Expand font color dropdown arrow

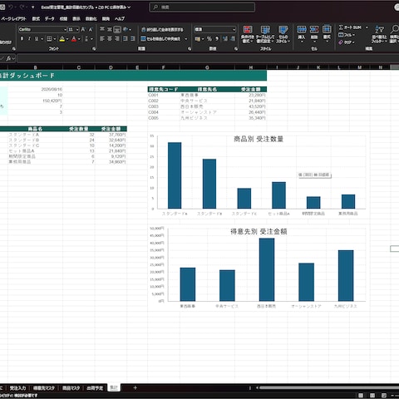coord(79,39)
